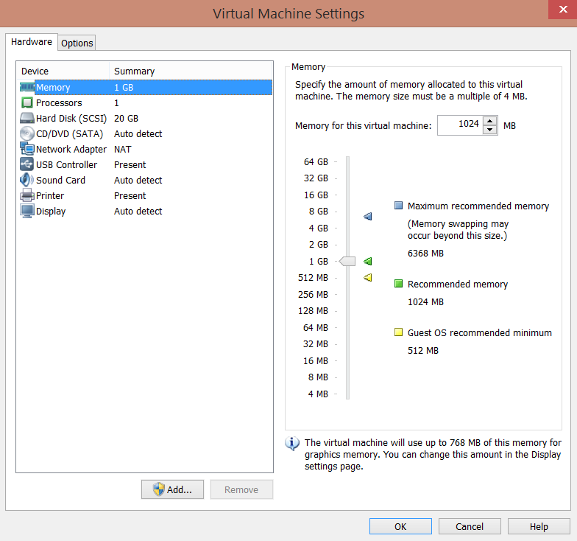
Task: Open the Hardware tab
Action: 32,42
